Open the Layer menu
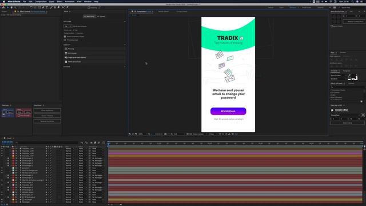 [51, 1]
